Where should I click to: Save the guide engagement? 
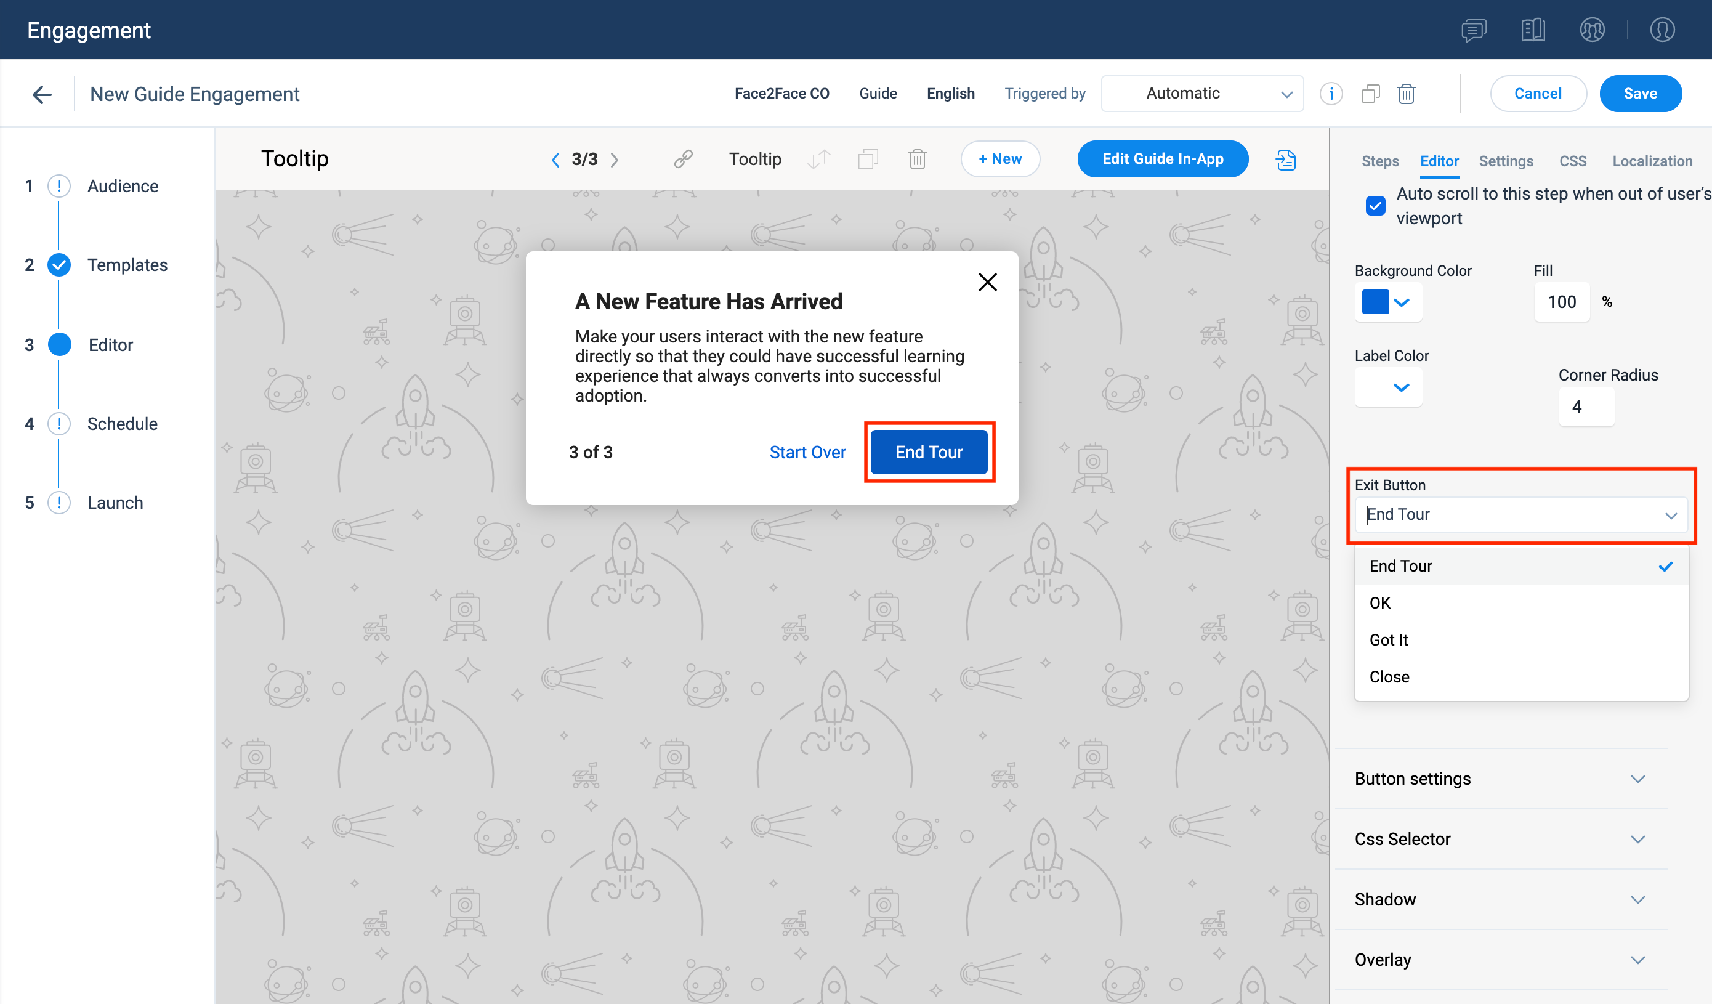coord(1639,94)
